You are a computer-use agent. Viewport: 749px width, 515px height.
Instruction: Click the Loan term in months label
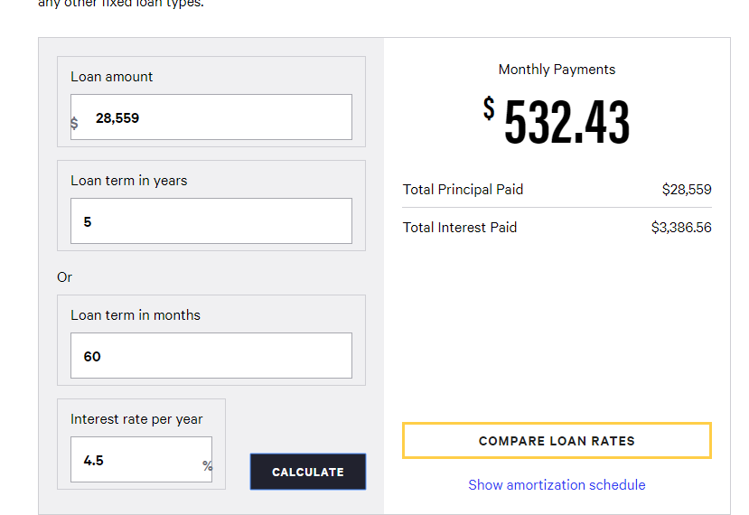pyautogui.click(x=136, y=315)
